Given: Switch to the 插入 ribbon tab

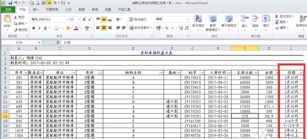Looking at the screenshot, I should [36, 10].
